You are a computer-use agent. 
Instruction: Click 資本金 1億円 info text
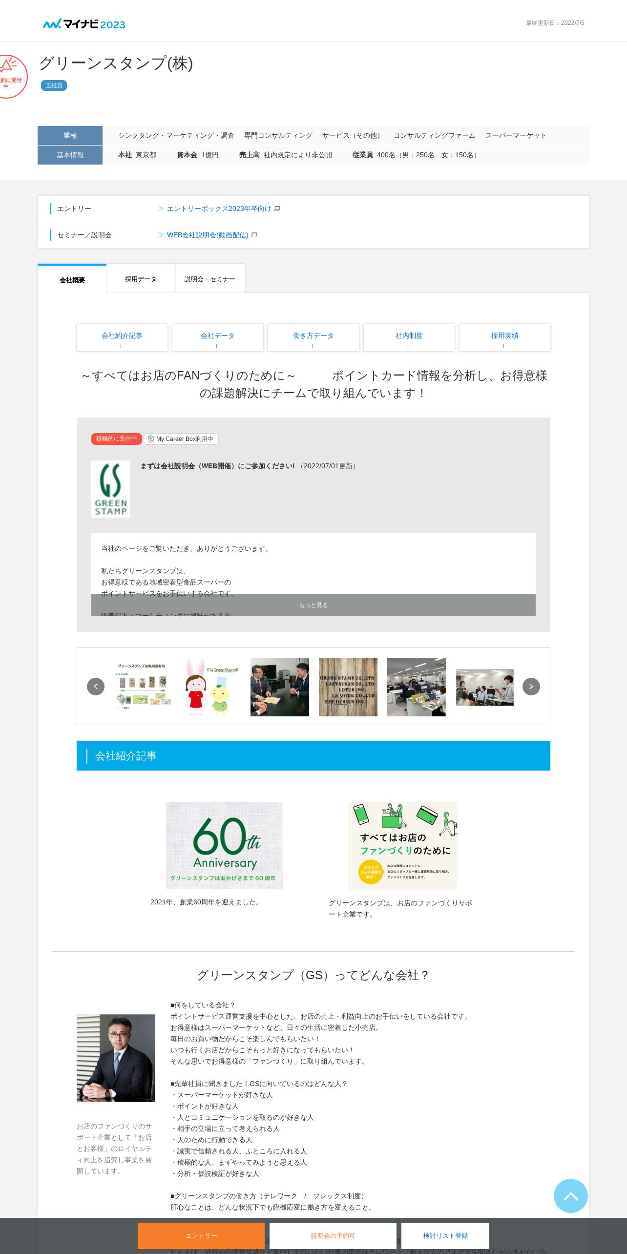(x=198, y=155)
